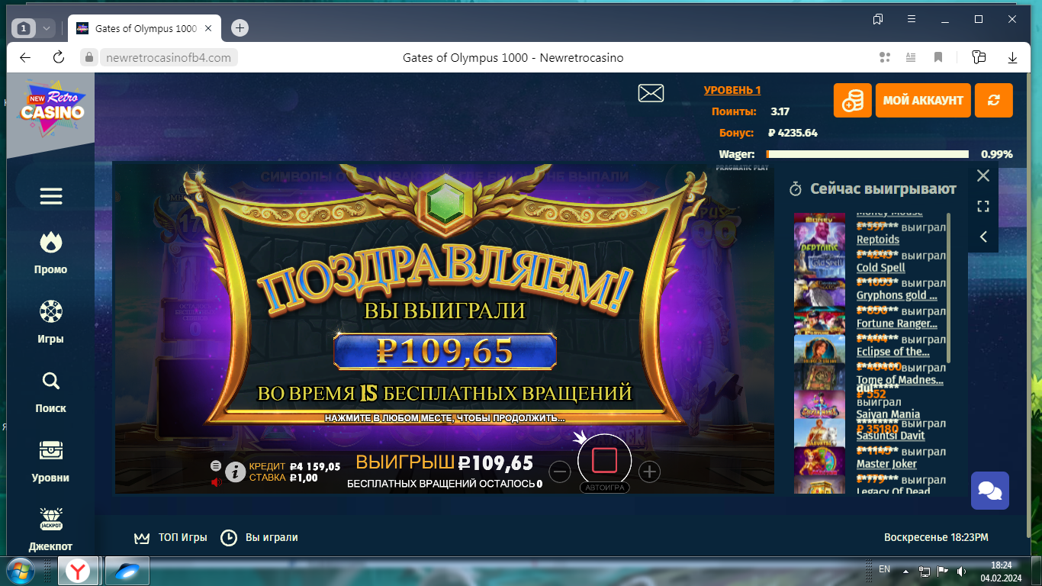This screenshot has height=586, width=1042.
Task: Stop autoplay with the red square button
Action: coord(604,460)
